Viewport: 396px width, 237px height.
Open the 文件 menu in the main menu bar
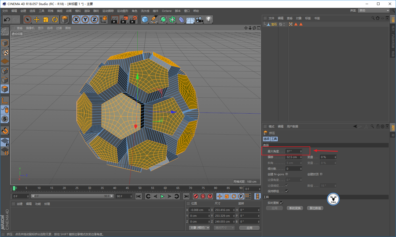(x=5, y=11)
